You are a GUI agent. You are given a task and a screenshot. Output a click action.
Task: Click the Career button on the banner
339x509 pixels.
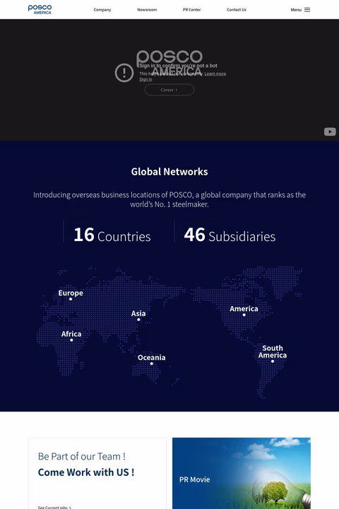click(169, 90)
